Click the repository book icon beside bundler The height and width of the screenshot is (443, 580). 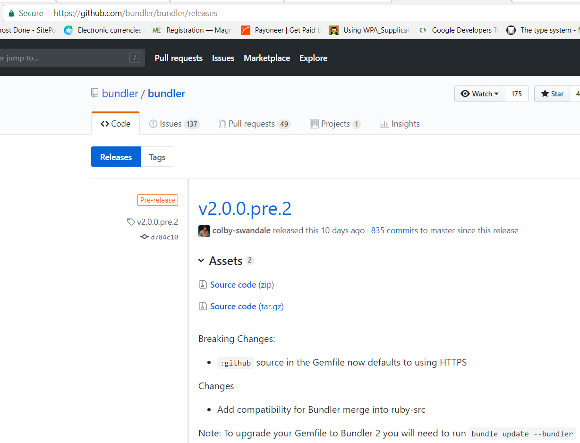coord(94,93)
